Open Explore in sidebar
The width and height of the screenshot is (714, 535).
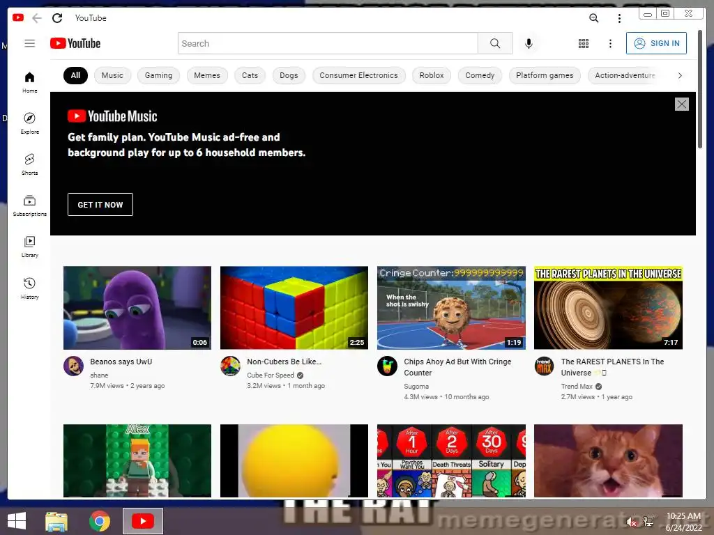(29, 123)
